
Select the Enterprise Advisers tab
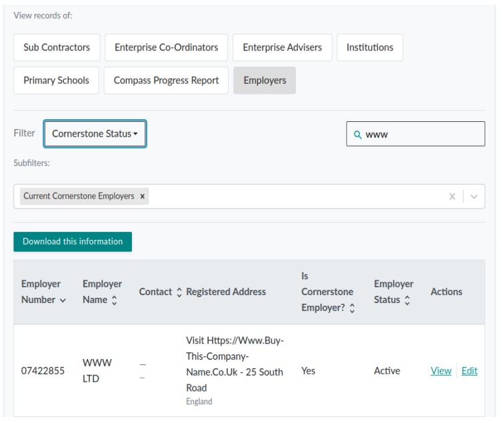pos(282,47)
